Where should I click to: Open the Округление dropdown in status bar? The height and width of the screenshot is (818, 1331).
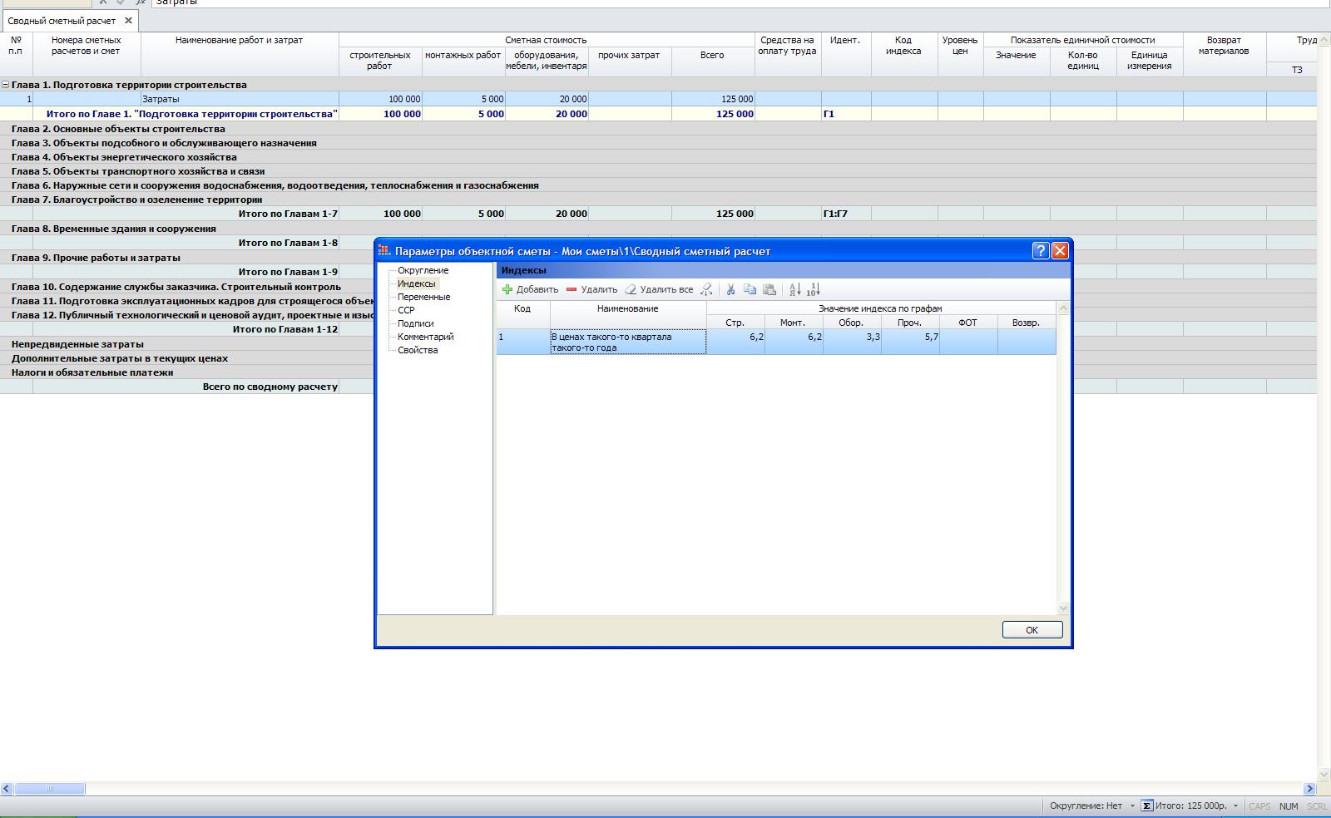[x=1132, y=806]
